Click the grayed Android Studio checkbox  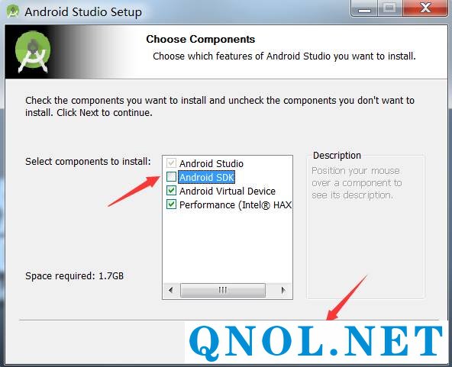point(171,163)
